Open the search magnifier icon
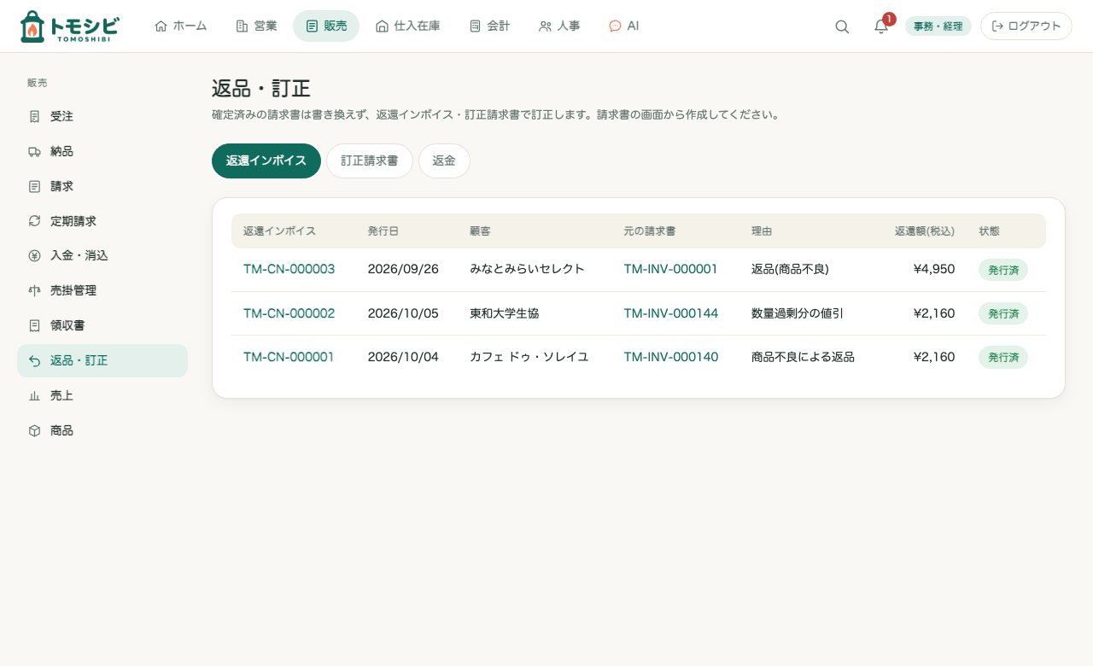Screen dimensions: 1093x666 [842, 26]
